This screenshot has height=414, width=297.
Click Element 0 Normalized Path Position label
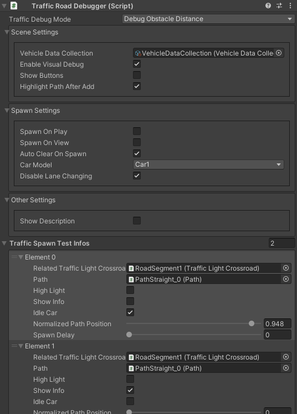click(72, 324)
